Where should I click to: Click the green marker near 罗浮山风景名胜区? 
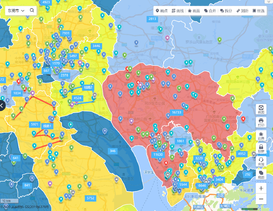(x=219, y=40)
